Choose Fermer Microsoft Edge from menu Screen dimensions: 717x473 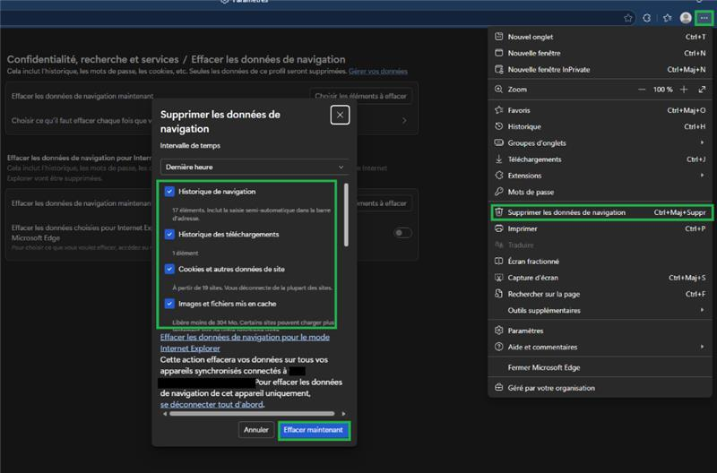pyautogui.click(x=600, y=367)
